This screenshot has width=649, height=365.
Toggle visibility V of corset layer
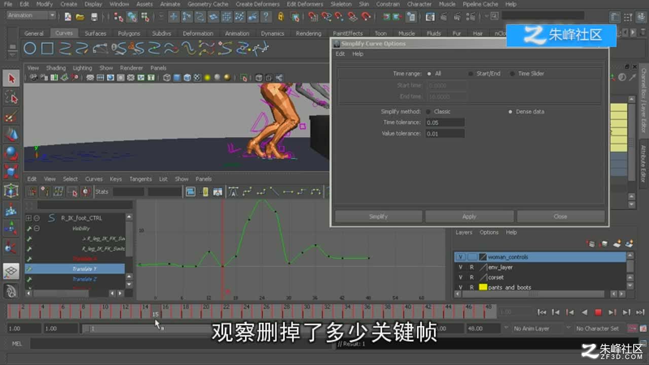(460, 277)
